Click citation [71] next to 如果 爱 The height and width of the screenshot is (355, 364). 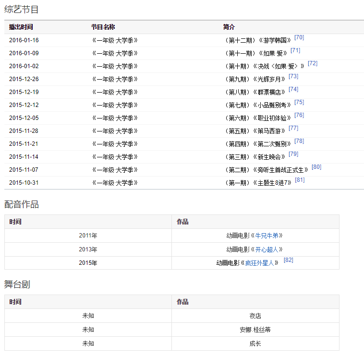(295, 50)
